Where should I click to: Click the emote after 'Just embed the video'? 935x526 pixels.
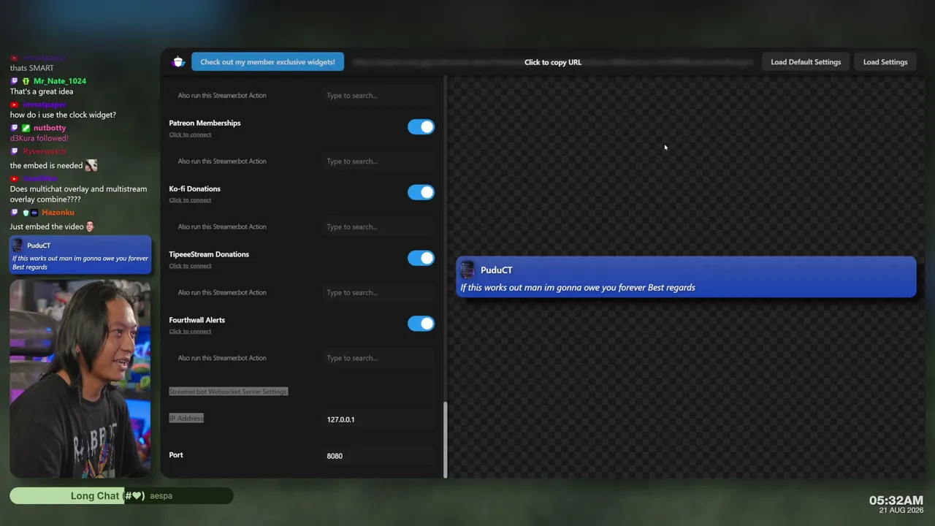tap(91, 226)
